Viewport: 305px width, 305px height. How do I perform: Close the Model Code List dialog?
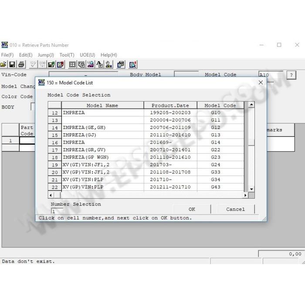coord(261,82)
